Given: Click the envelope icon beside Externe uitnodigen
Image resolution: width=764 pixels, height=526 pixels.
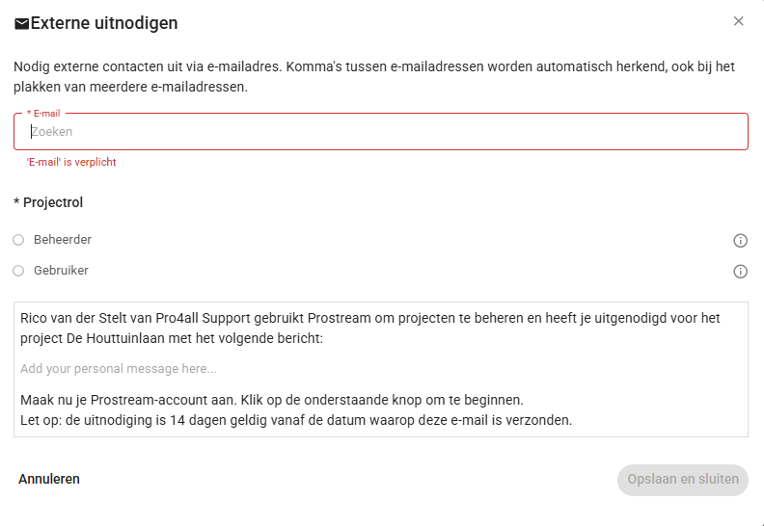Looking at the screenshot, I should tap(21, 24).
